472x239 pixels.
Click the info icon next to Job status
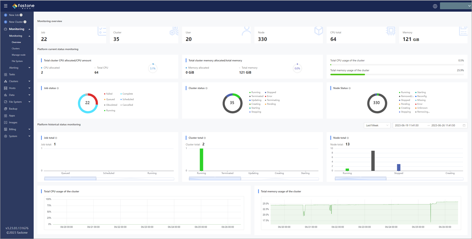[58, 88]
